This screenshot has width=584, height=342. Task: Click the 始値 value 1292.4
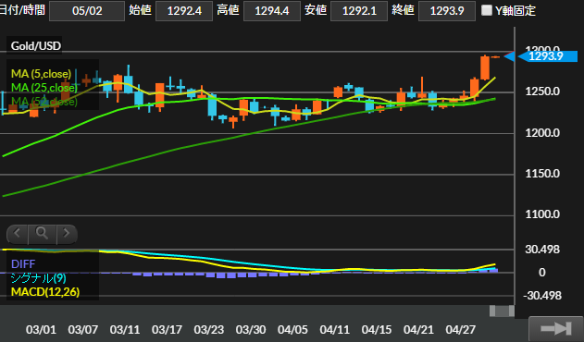[x=184, y=11]
